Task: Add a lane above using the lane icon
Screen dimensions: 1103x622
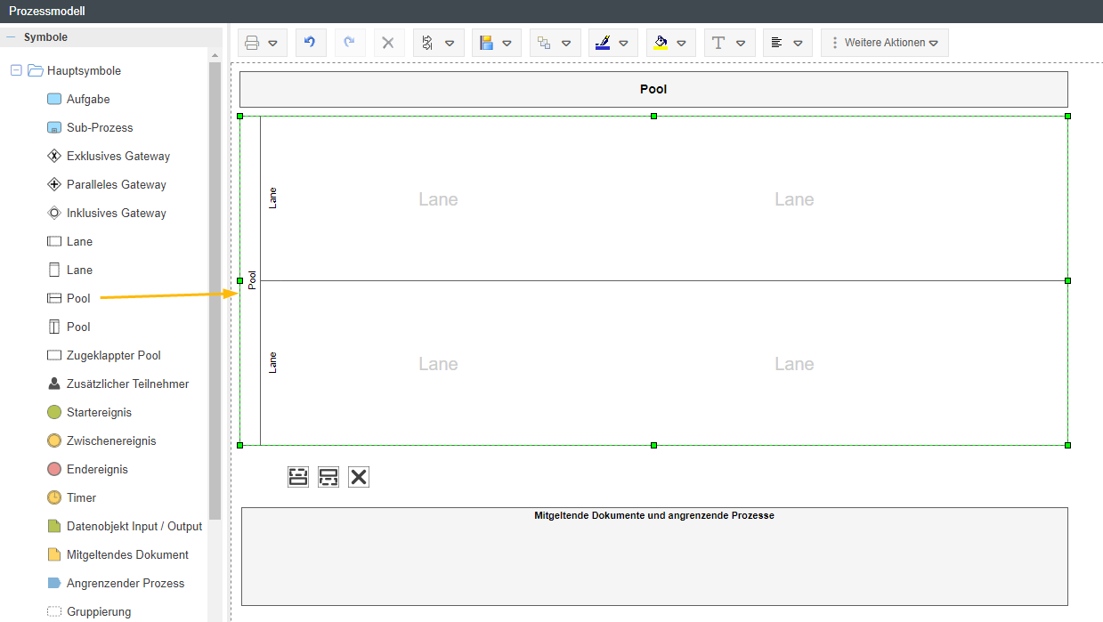Action: (298, 477)
